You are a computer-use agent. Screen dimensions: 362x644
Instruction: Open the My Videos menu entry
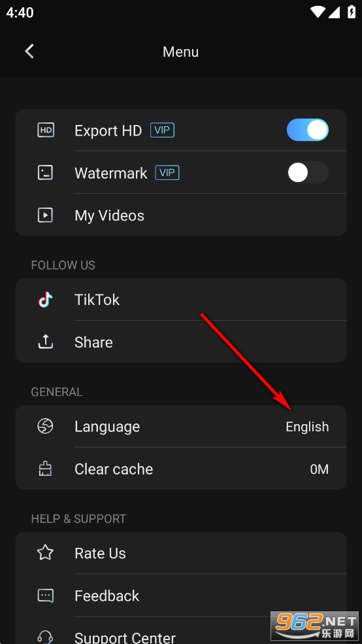(181, 215)
